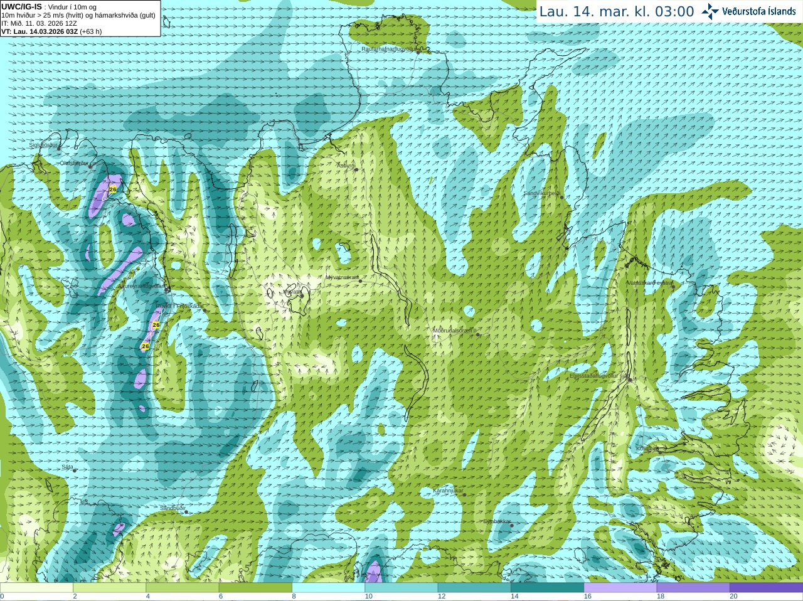
Task: Click the Möðrudalsöræfi II station label
Action: [455, 331]
